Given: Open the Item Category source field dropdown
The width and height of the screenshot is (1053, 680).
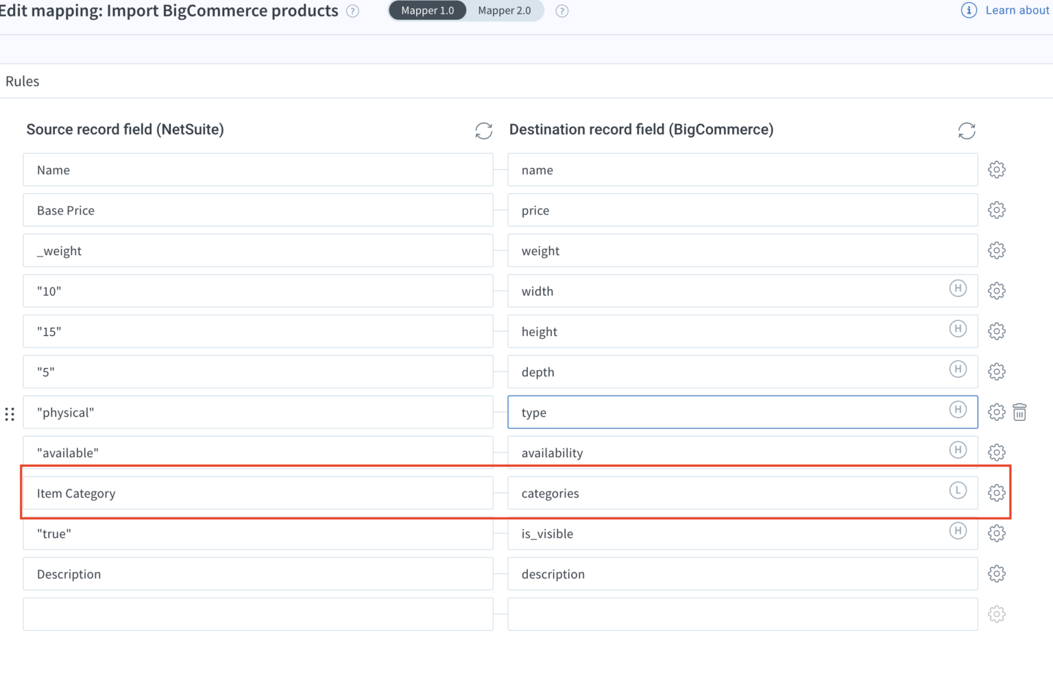Looking at the screenshot, I should click(258, 492).
